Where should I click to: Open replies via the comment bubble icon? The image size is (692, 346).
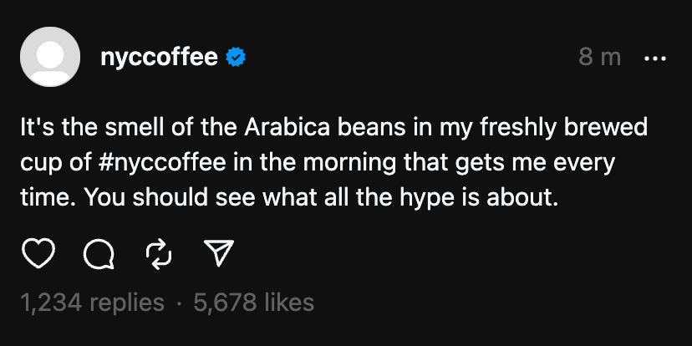99,254
